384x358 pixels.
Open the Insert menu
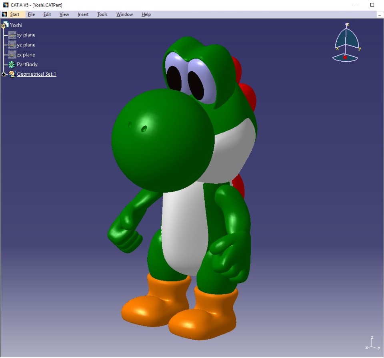tap(83, 14)
